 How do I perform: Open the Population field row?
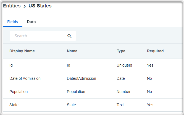pyautogui.click(x=19, y=92)
